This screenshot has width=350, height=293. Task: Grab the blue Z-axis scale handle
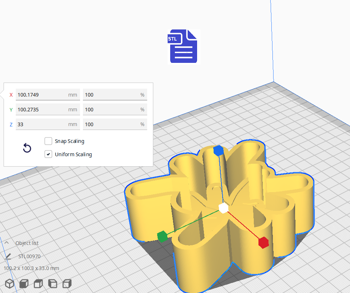(218, 151)
